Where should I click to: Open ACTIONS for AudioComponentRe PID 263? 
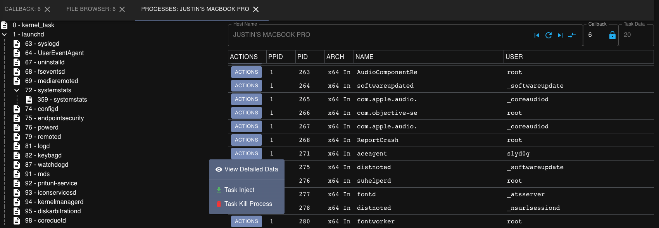[x=247, y=72]
